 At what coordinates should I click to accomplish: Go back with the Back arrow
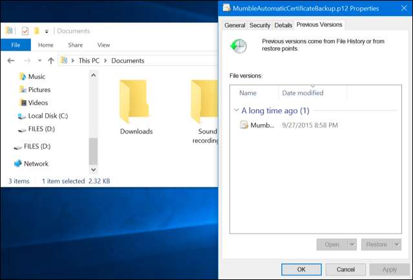tap(11, 61)
